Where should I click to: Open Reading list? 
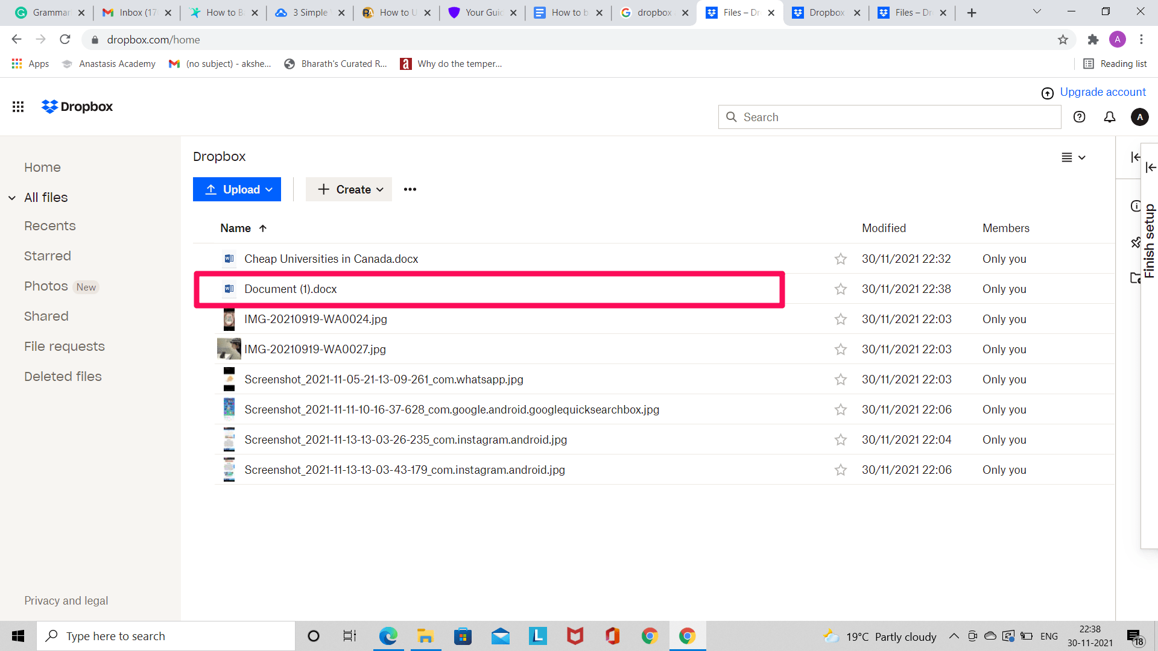1115,64
